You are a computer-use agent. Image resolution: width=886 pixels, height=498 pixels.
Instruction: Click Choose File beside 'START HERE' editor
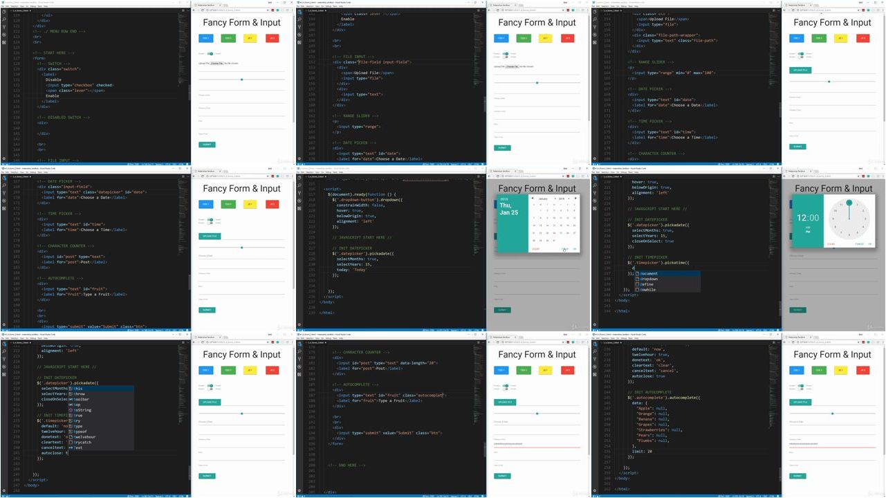(217, 63)
